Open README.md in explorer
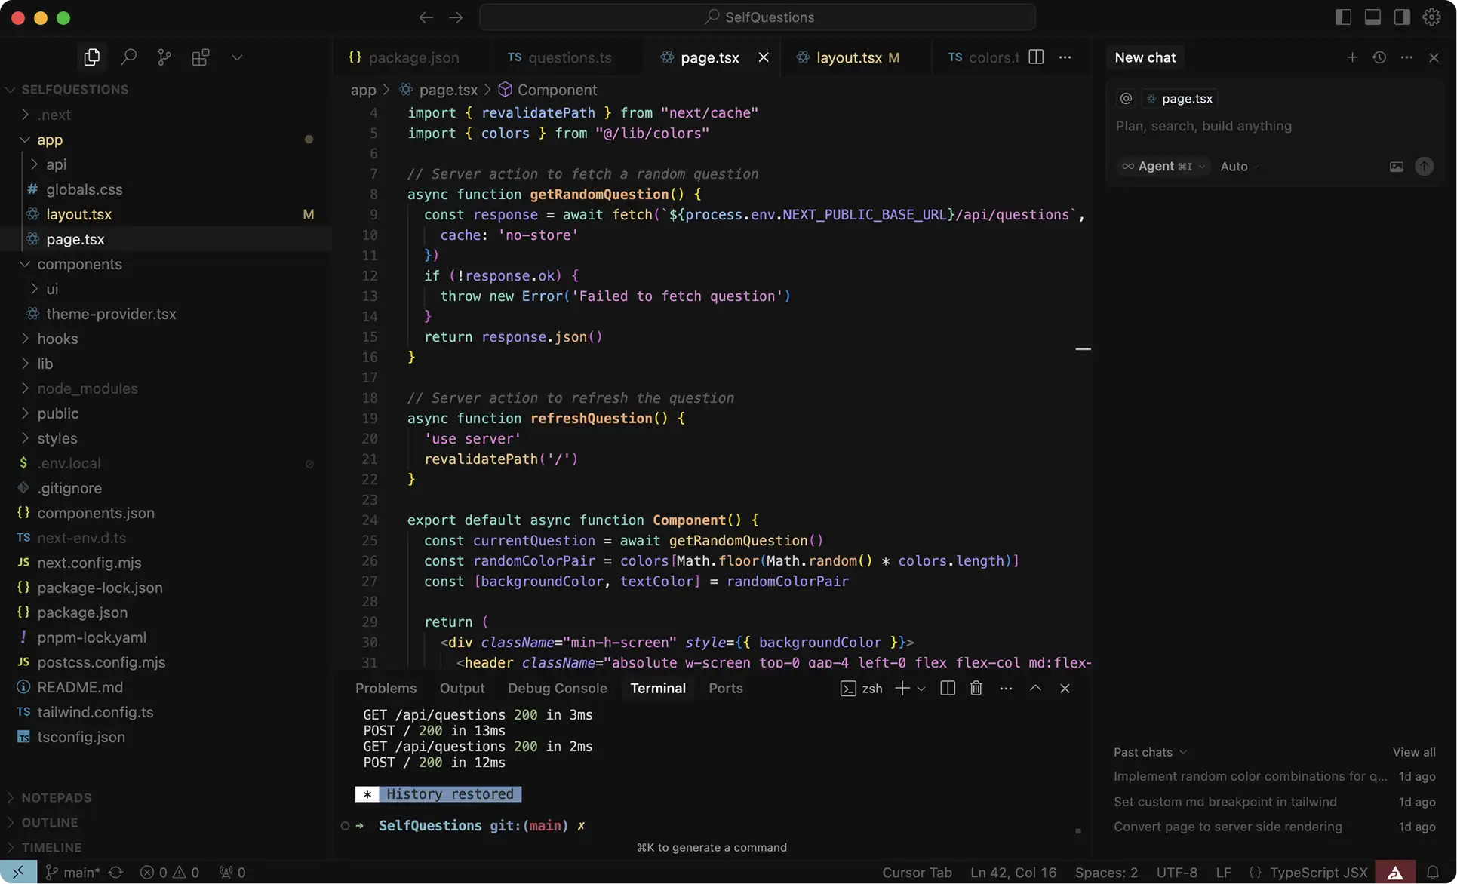This screenshot has width=1457, height=884. point(166,687)
